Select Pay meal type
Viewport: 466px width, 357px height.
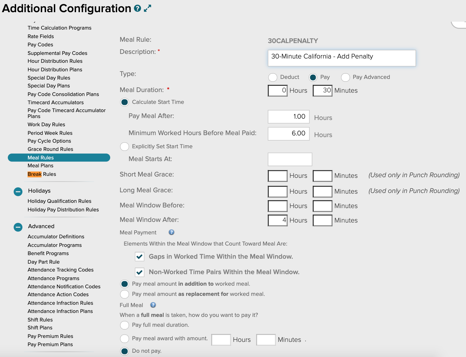point(313,77)
